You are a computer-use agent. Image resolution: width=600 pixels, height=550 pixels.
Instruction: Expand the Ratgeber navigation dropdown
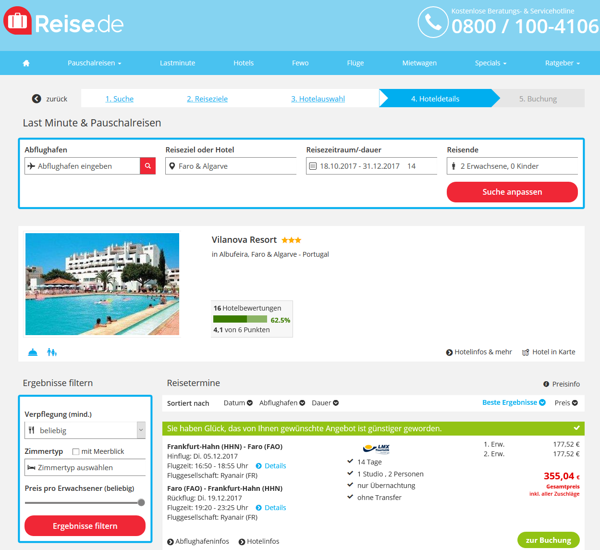(563, 63)
